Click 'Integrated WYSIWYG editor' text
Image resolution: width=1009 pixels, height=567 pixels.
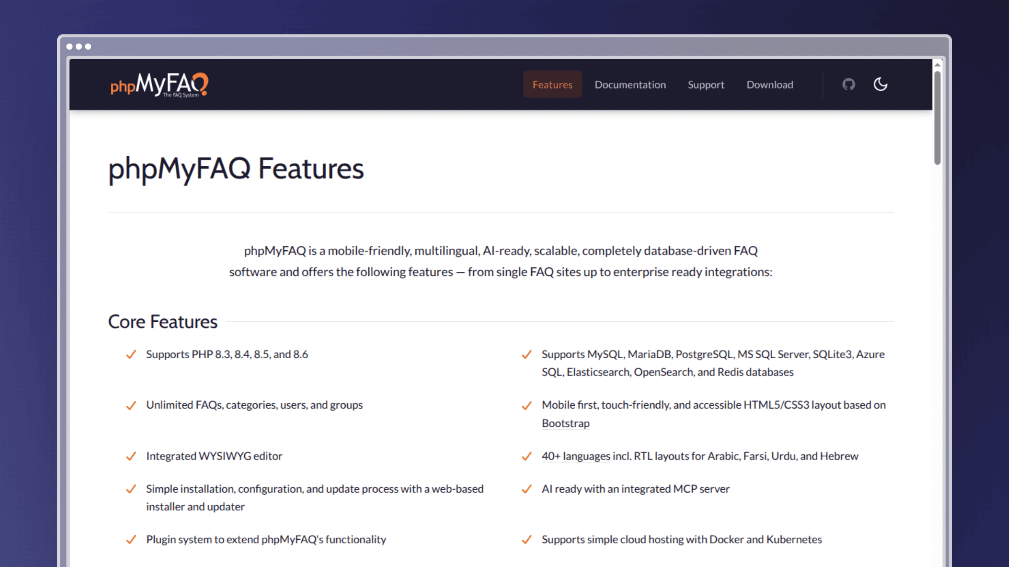click(x=214, y=456)
